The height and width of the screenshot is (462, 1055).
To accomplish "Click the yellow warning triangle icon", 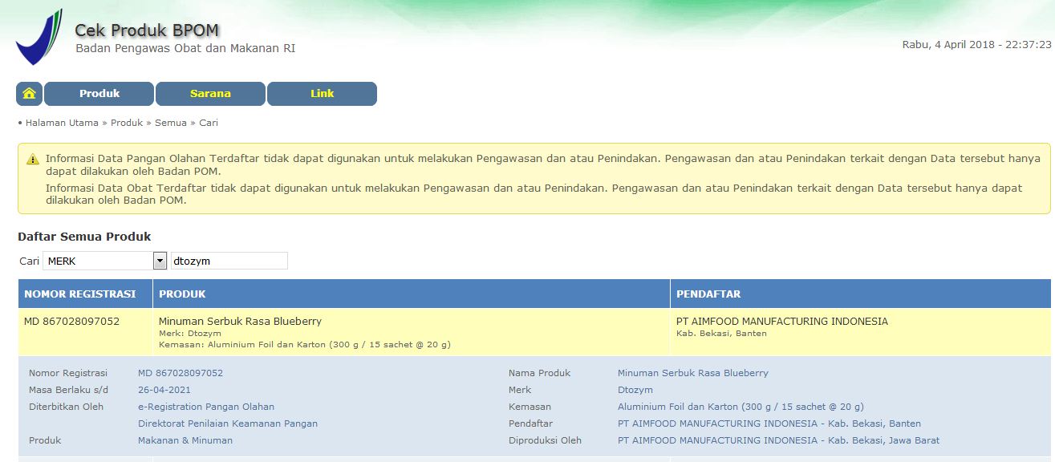I will click(33, 160).
